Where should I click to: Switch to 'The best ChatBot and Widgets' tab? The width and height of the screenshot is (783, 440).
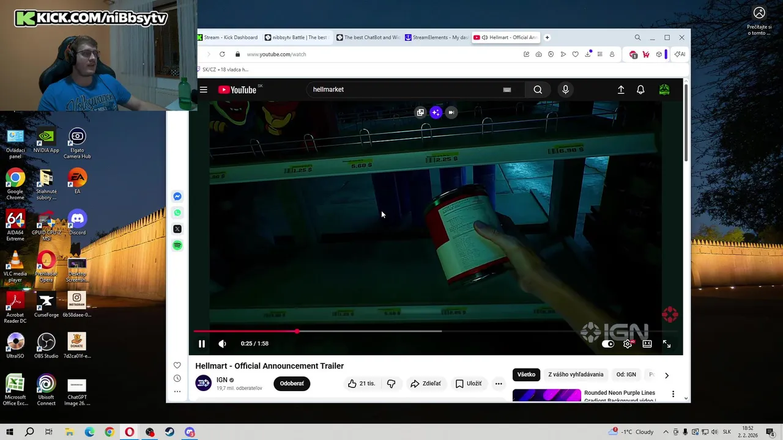tap(368, 37)
